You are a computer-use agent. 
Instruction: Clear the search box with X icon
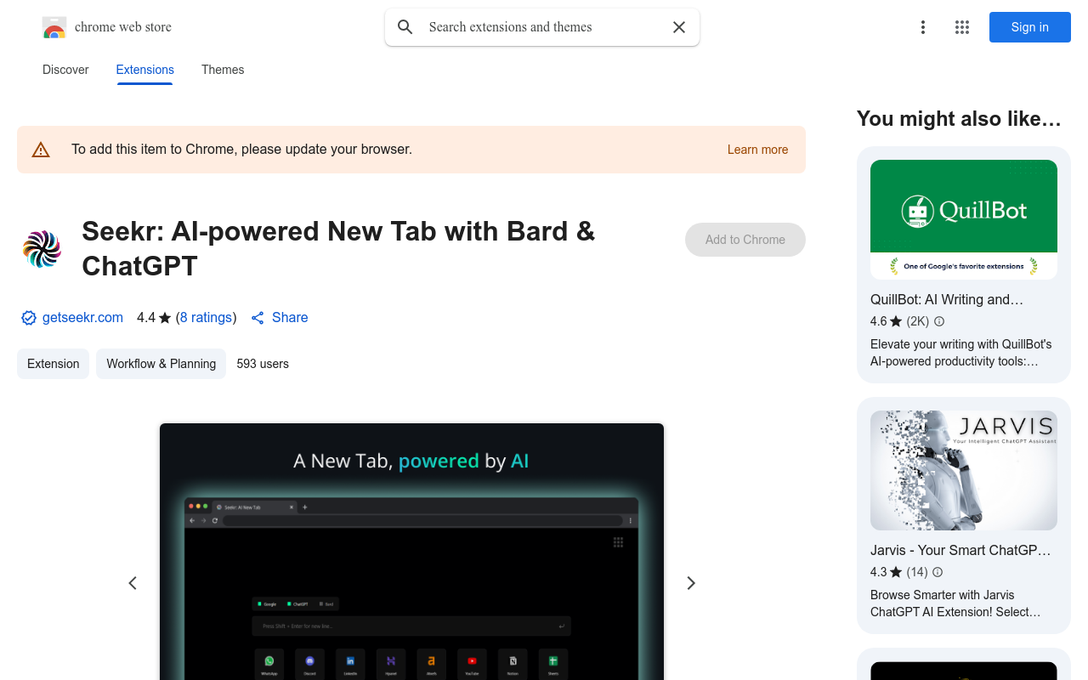pyautogui.click(x=679, y=27)
